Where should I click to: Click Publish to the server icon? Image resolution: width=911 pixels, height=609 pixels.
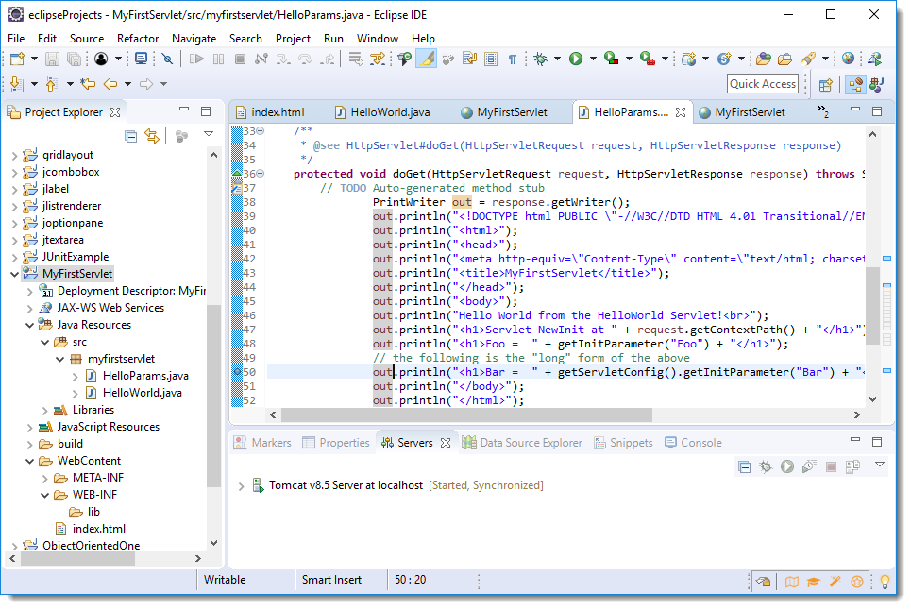[852, 466]
